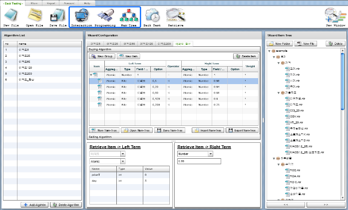
Task: Open the Back Test tool
Action: point(152,16)
